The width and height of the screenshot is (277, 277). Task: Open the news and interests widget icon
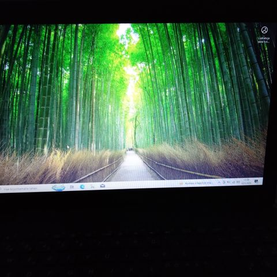[x=181, y=184]
